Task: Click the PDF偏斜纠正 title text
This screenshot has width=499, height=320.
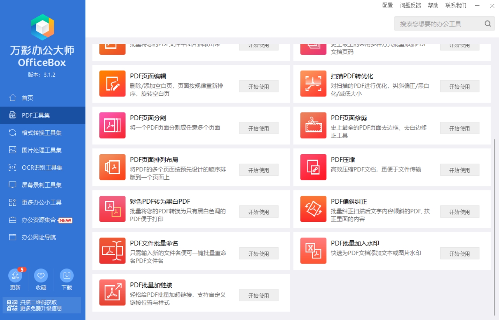Action: pyautogui.click(x=349, y=202)
